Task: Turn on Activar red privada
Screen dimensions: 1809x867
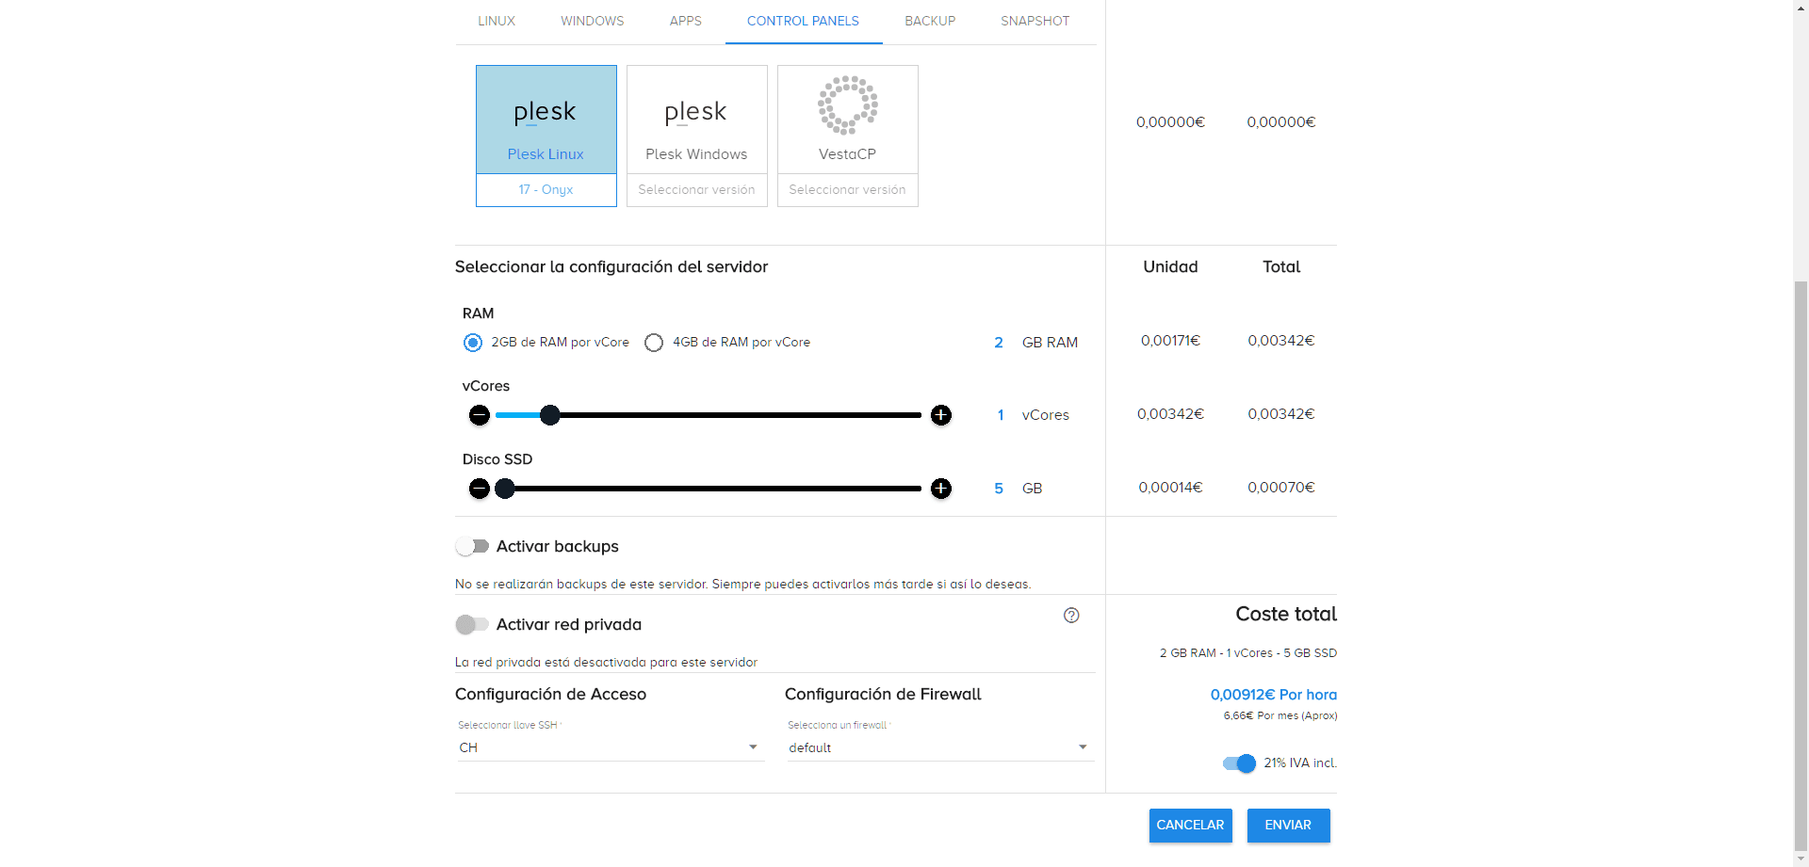Action: [472, 625]
